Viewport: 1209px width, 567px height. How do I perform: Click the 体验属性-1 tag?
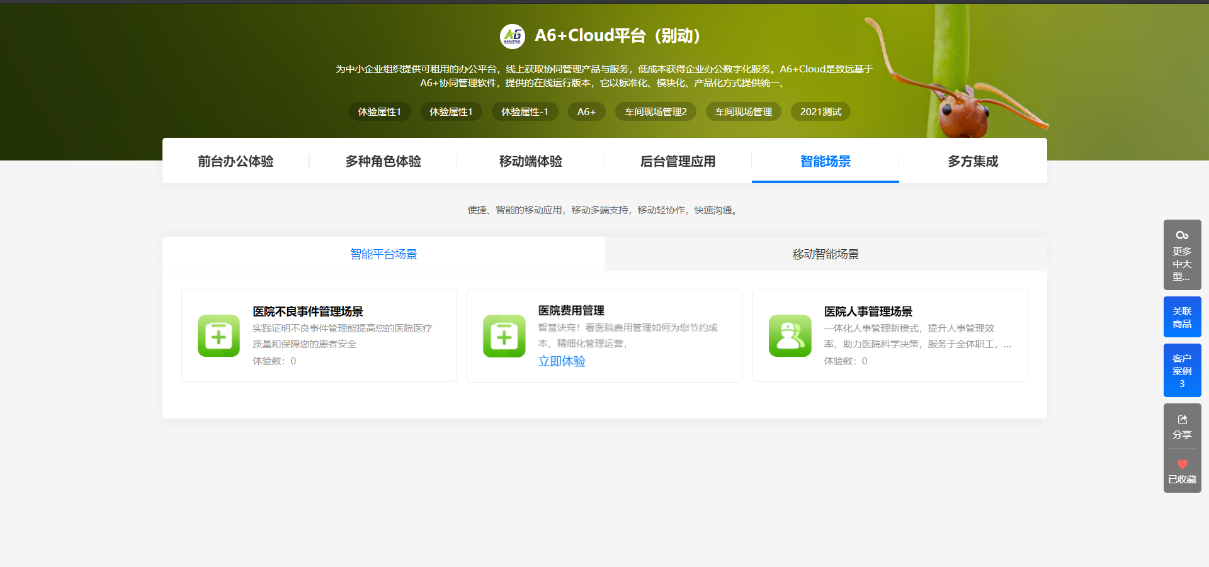[x=525, y=111]
